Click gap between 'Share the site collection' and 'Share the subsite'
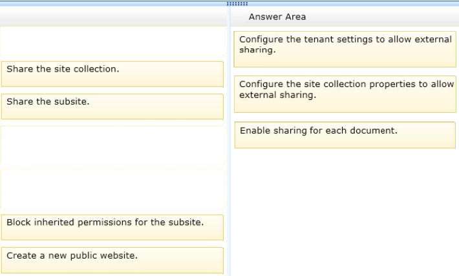The image size is (459, 276). pos(112,90)
